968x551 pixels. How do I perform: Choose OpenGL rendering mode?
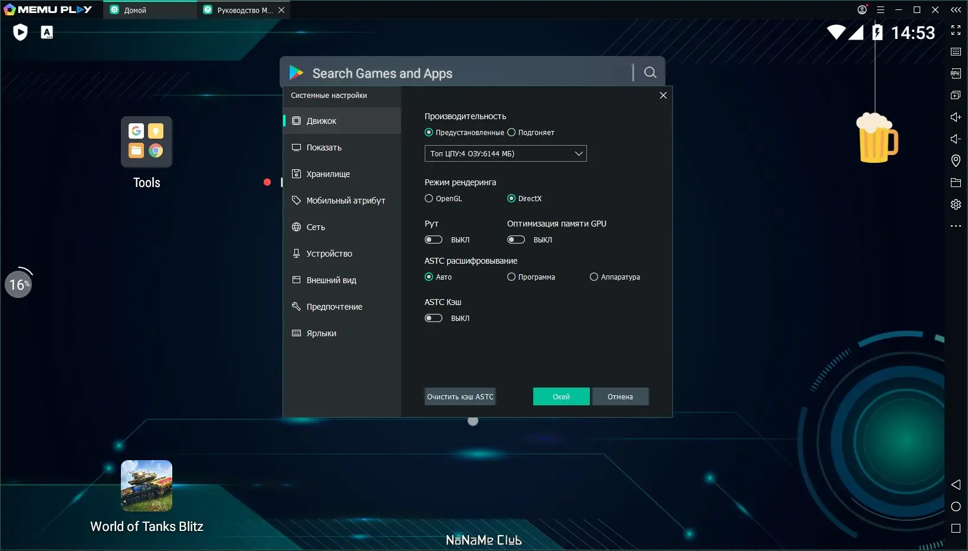click(444, 198)
